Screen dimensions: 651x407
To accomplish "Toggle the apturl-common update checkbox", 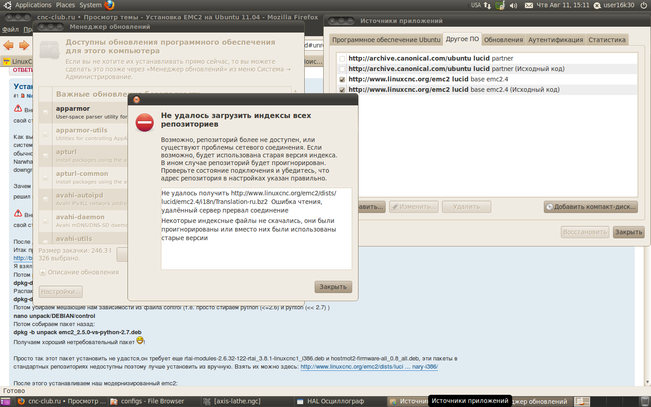I will tap(46, 177).
